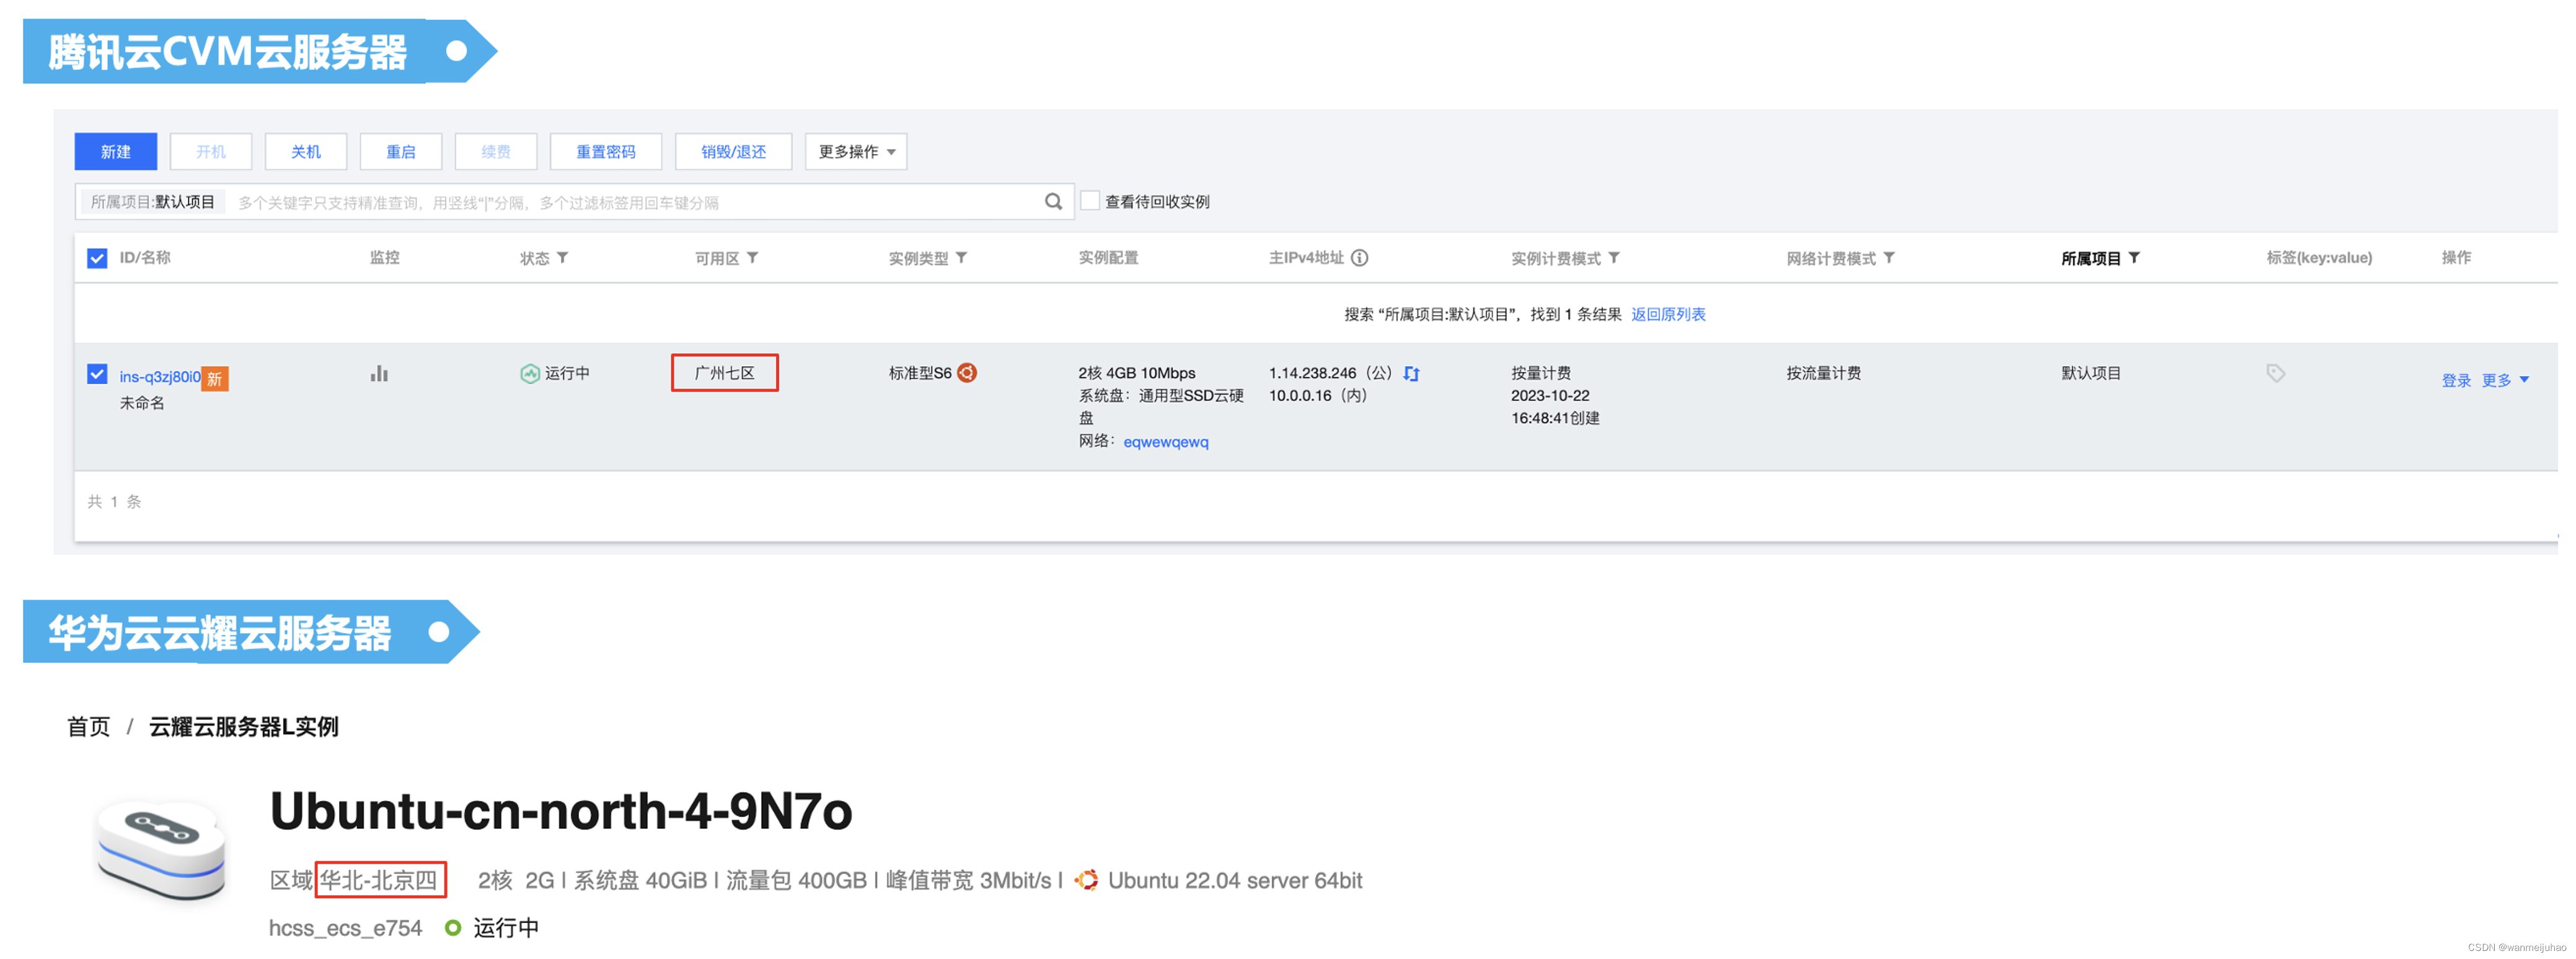This screenshot has width=2576, height=959.
Task: Open the eqwewqewq network link
Action: tap(1166, 442)
